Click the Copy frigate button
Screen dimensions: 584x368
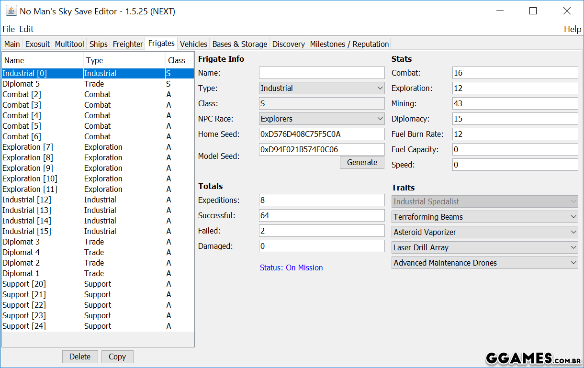click(117, 357)
